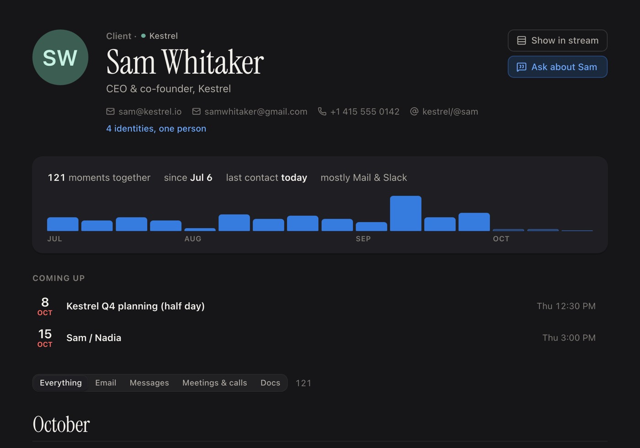
Task: Click the mail icon beside sam@kestrel.io
Action: pos(110,112)
